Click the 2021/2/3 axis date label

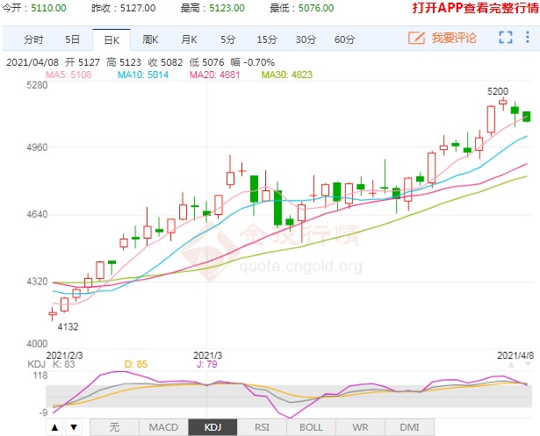(x=64, y=355)
